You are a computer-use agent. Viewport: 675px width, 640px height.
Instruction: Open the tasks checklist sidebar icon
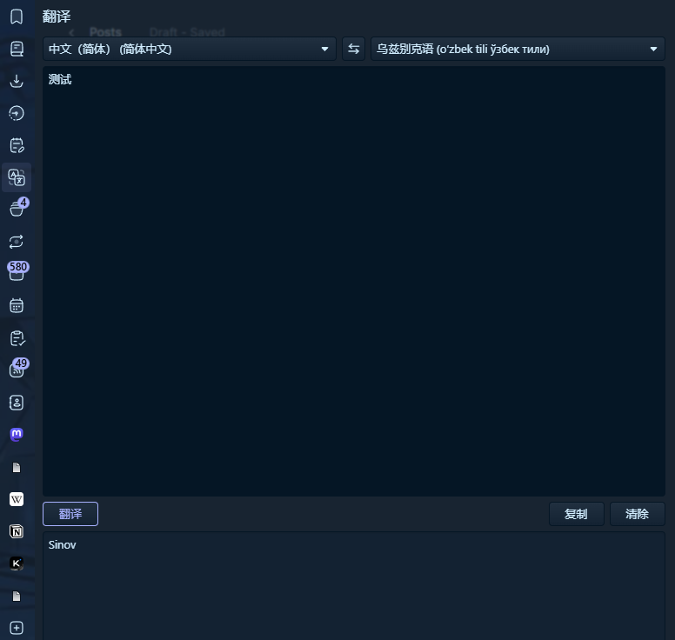click(x=17, y=338)
